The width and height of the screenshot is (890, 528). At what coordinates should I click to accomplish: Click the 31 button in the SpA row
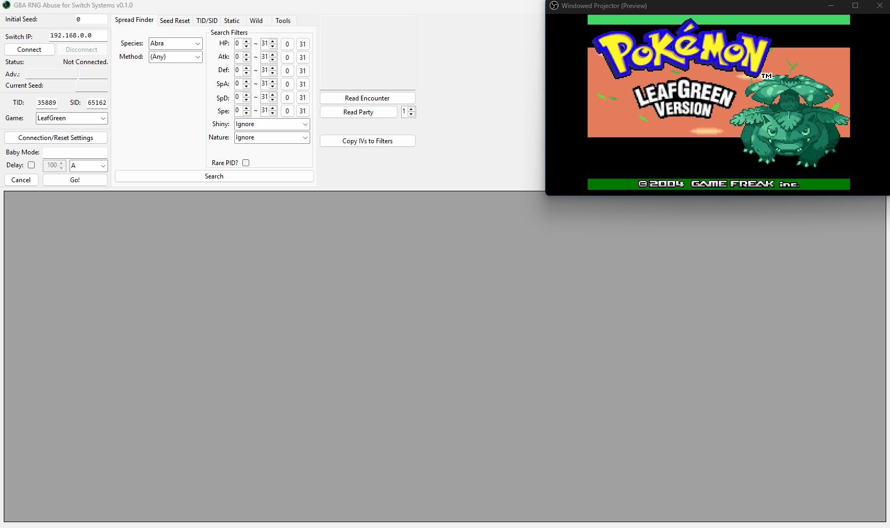point(303,84)
